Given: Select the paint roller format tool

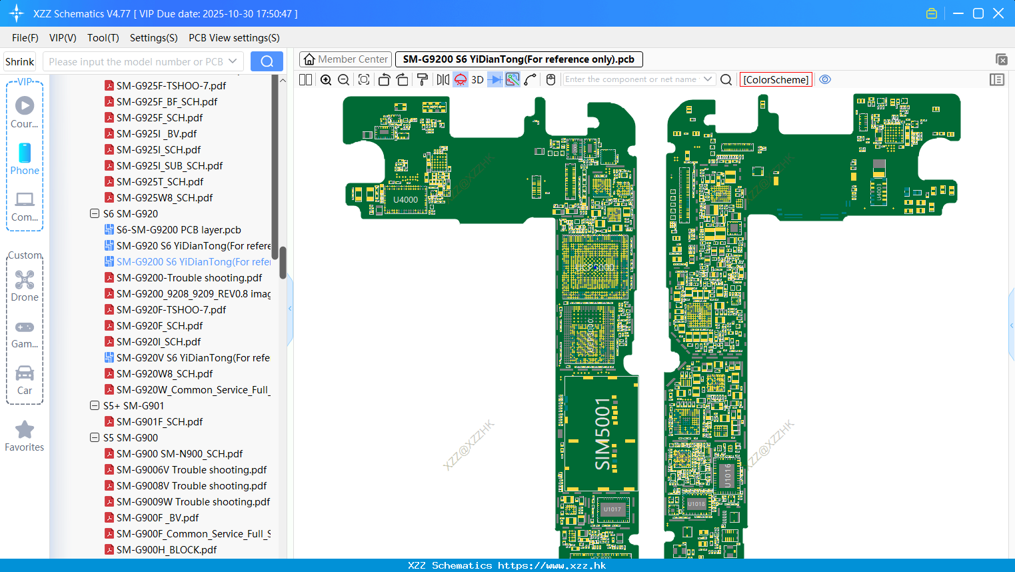Looking at the screenshot, I should click(x=422, y=79).
